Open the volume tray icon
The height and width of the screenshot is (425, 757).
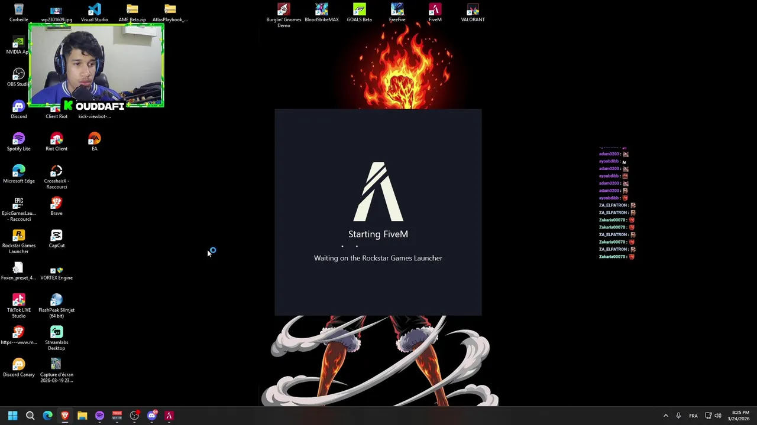point(718,416)
